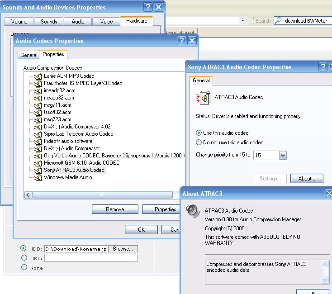Click the Properties button below codec list

click(x=161, y=209)
